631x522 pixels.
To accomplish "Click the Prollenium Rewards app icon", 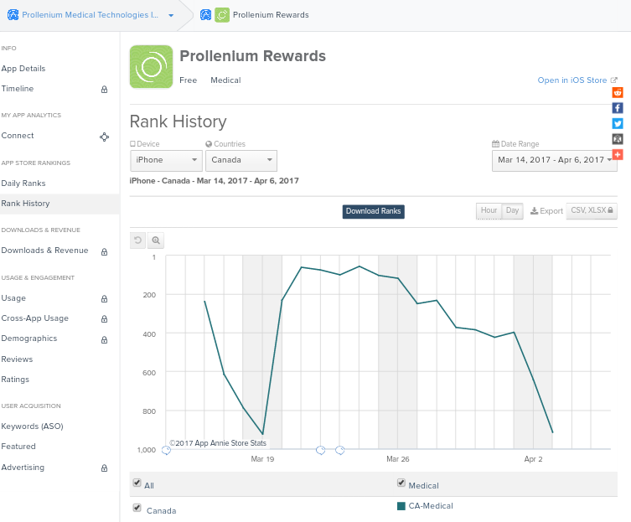I will [151, 67].
